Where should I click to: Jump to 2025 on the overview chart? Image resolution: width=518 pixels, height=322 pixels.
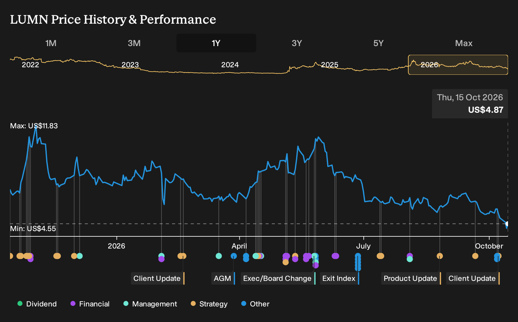pos(329,65)
